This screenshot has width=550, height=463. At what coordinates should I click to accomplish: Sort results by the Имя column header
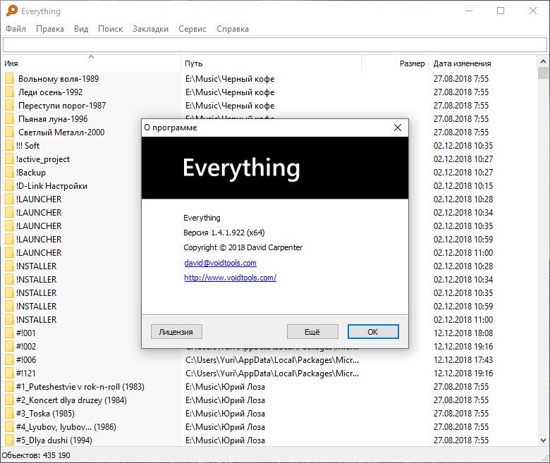[90, 63]
